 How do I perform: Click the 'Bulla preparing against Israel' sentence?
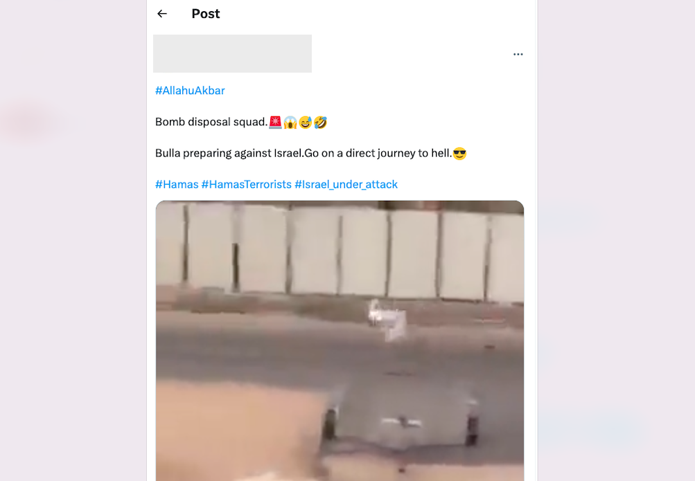point(229,154)
